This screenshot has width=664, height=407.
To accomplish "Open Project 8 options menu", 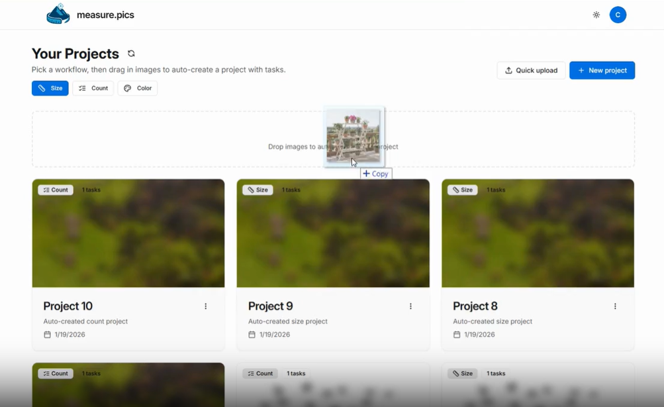I will click(x=615, y=306).
